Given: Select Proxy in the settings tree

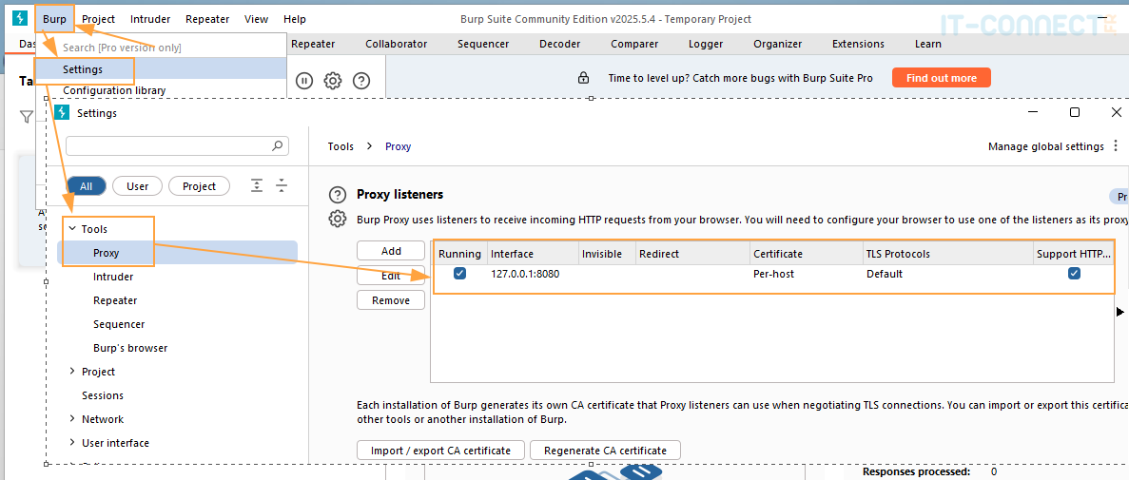Looking at the screenshot, I should point(177,253).
